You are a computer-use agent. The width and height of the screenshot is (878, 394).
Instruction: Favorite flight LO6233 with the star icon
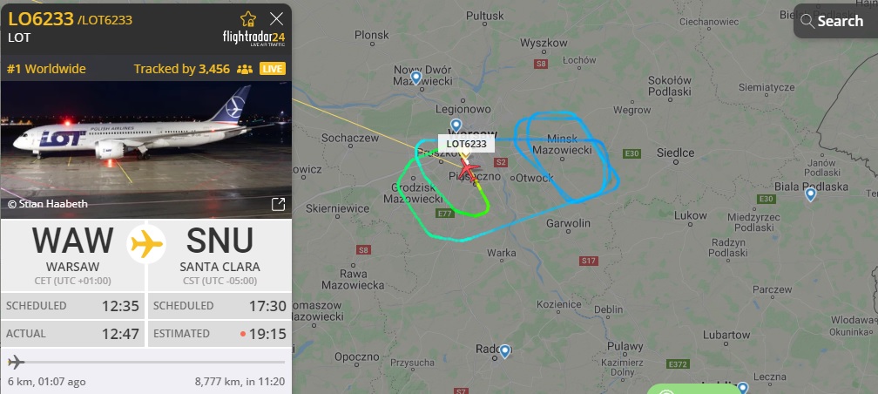(248, 19)
